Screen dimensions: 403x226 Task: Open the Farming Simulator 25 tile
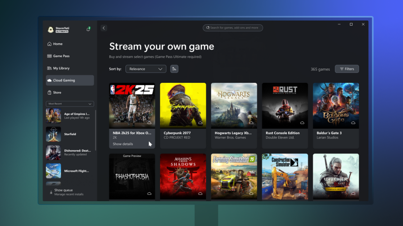234,176
